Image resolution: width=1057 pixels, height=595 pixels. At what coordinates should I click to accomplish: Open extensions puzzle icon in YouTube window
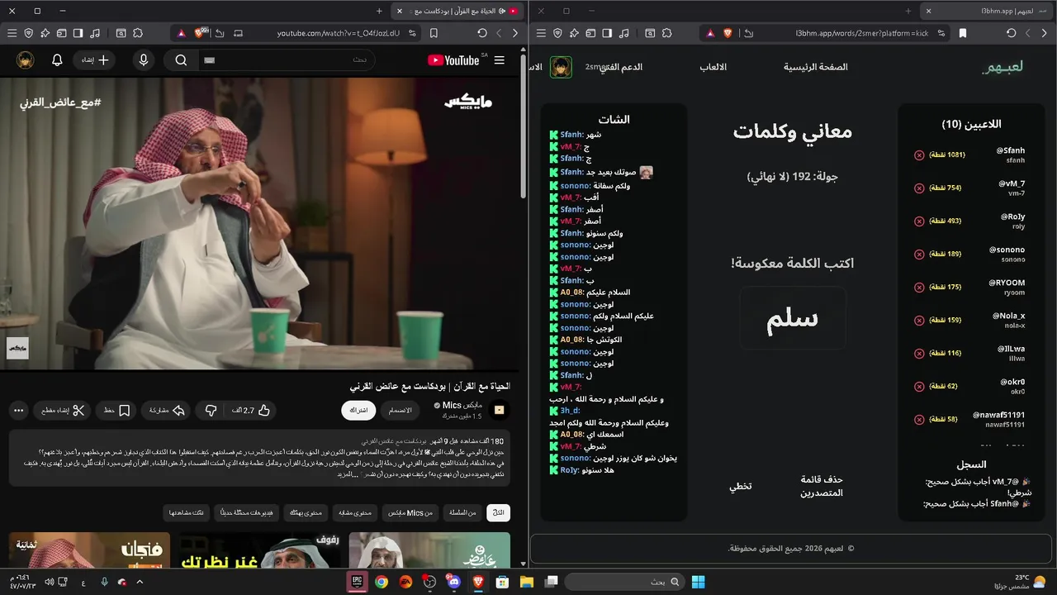pos(138,33)
